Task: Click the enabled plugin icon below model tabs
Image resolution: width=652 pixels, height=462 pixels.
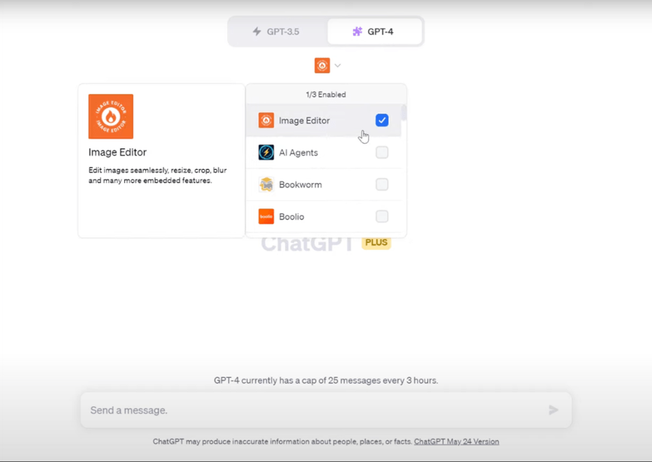Action: tap(322, 65)
